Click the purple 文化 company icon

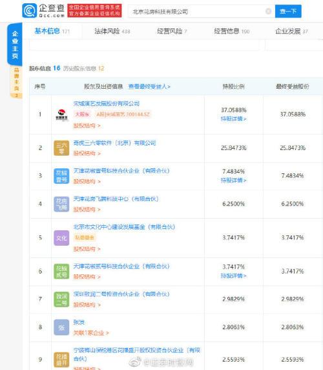[x=61, y=238]
